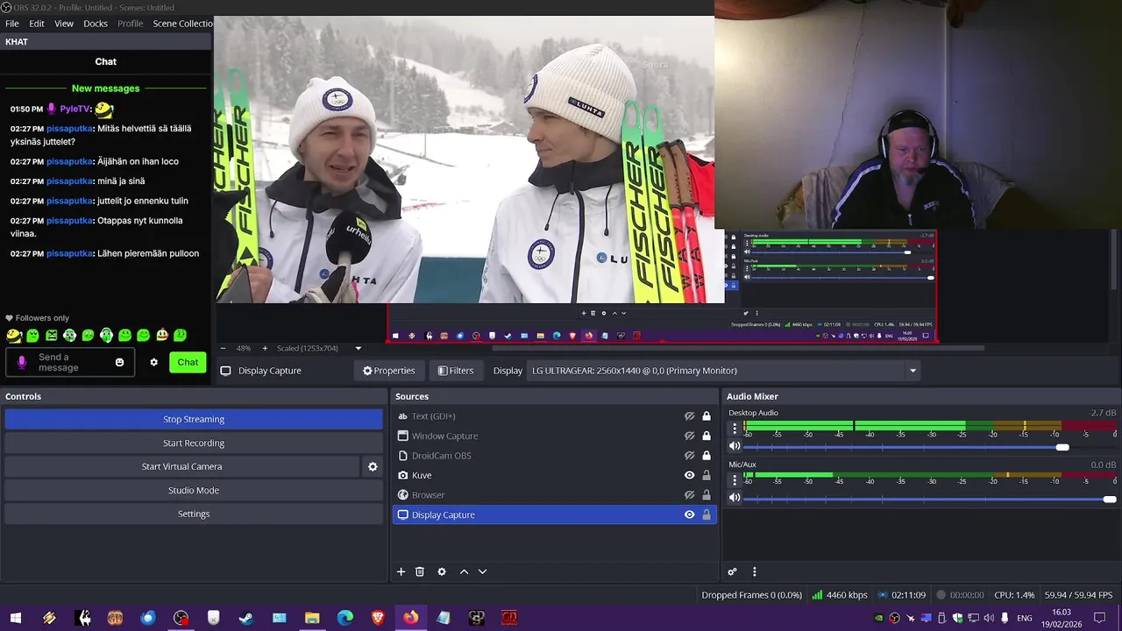1122x631 pixels.
Task: Open OBS Studio taskbar icon
Action: click(x=181, y=618)
